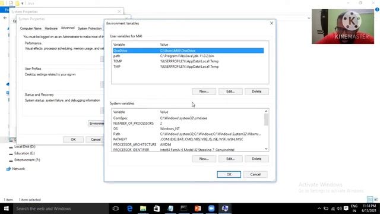Open the Store app from taskbar
The height and width of the screenshot is (214, 380).
click(157, 209)
